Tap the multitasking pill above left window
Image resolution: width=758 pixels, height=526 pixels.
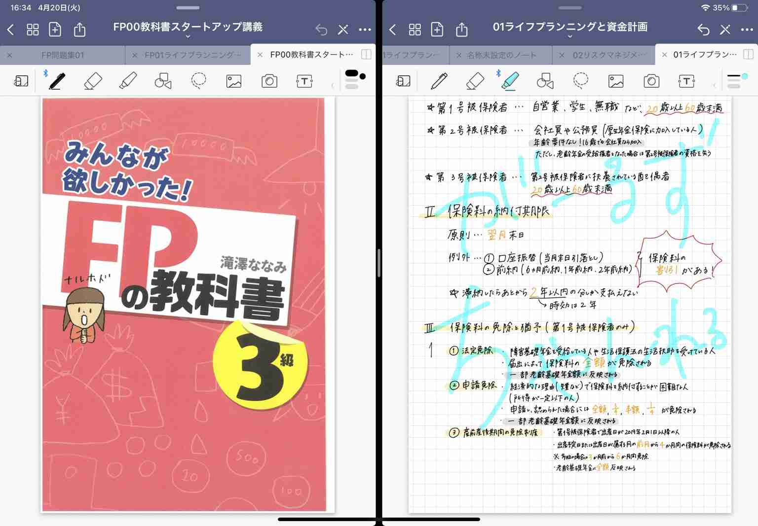tap(188, 8)
